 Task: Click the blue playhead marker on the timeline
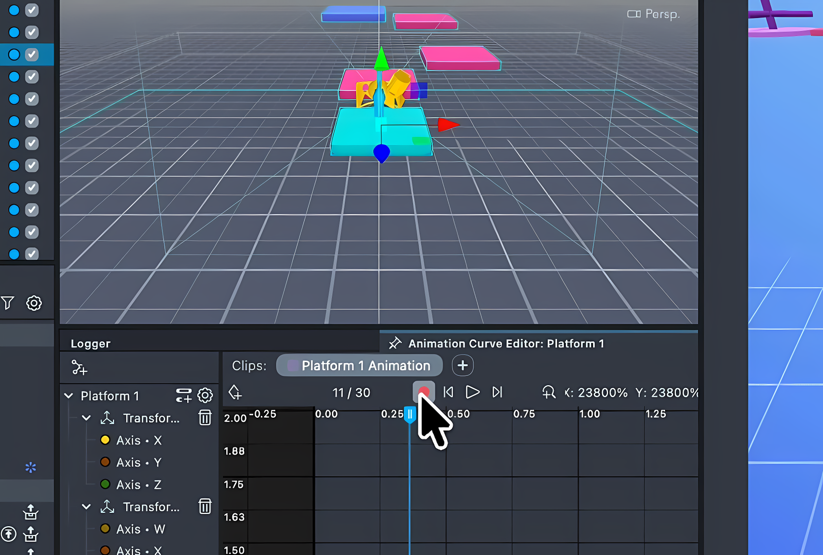tap(409, 415)
